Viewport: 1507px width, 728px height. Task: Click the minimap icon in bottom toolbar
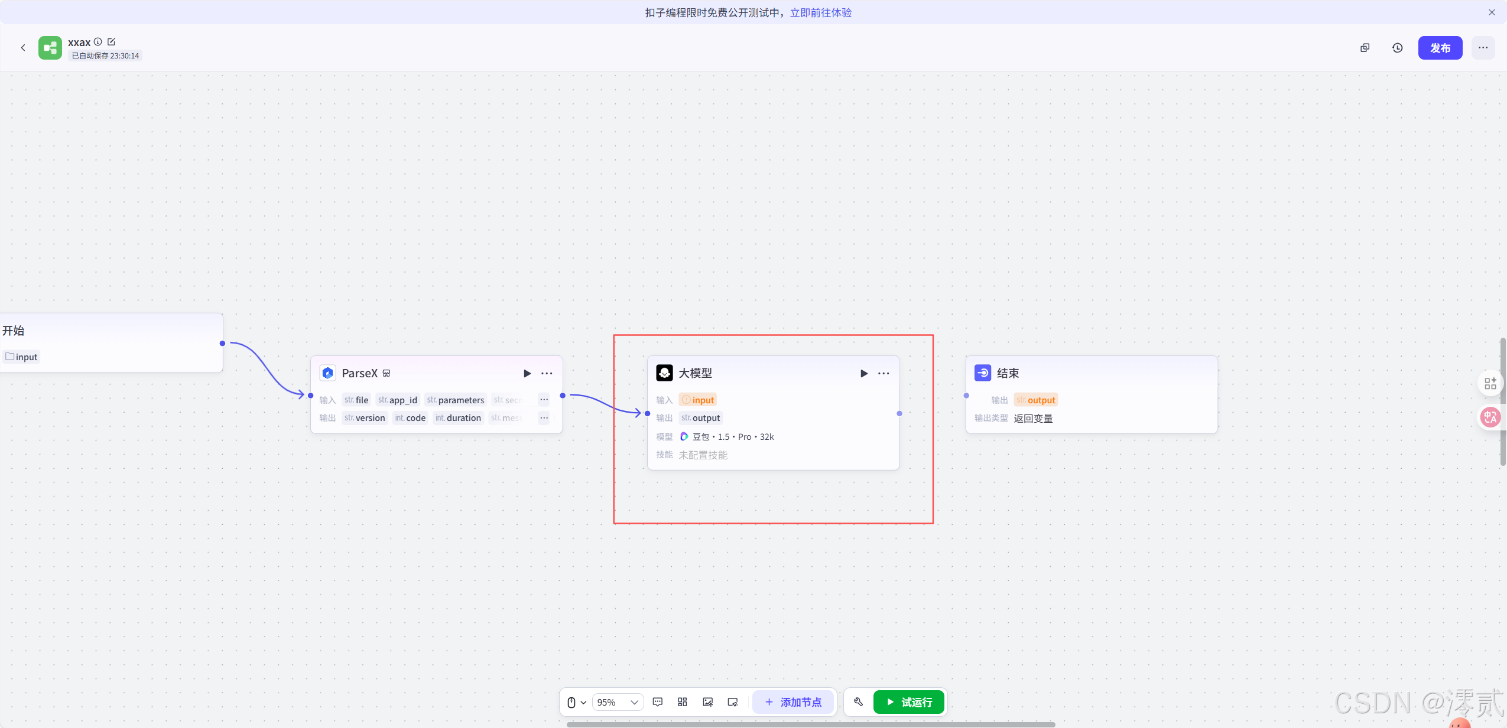pos(733,702)
